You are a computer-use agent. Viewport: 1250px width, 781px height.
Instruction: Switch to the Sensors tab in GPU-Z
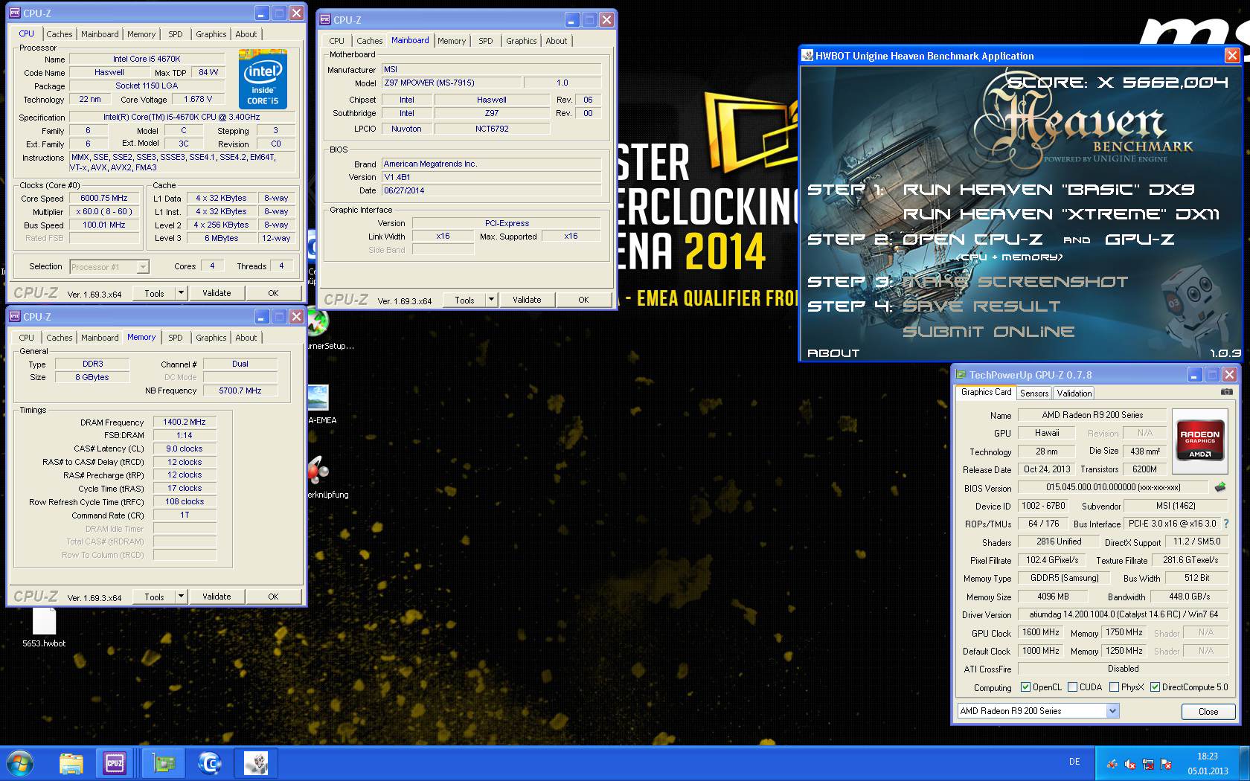[x=1034, y=393]
